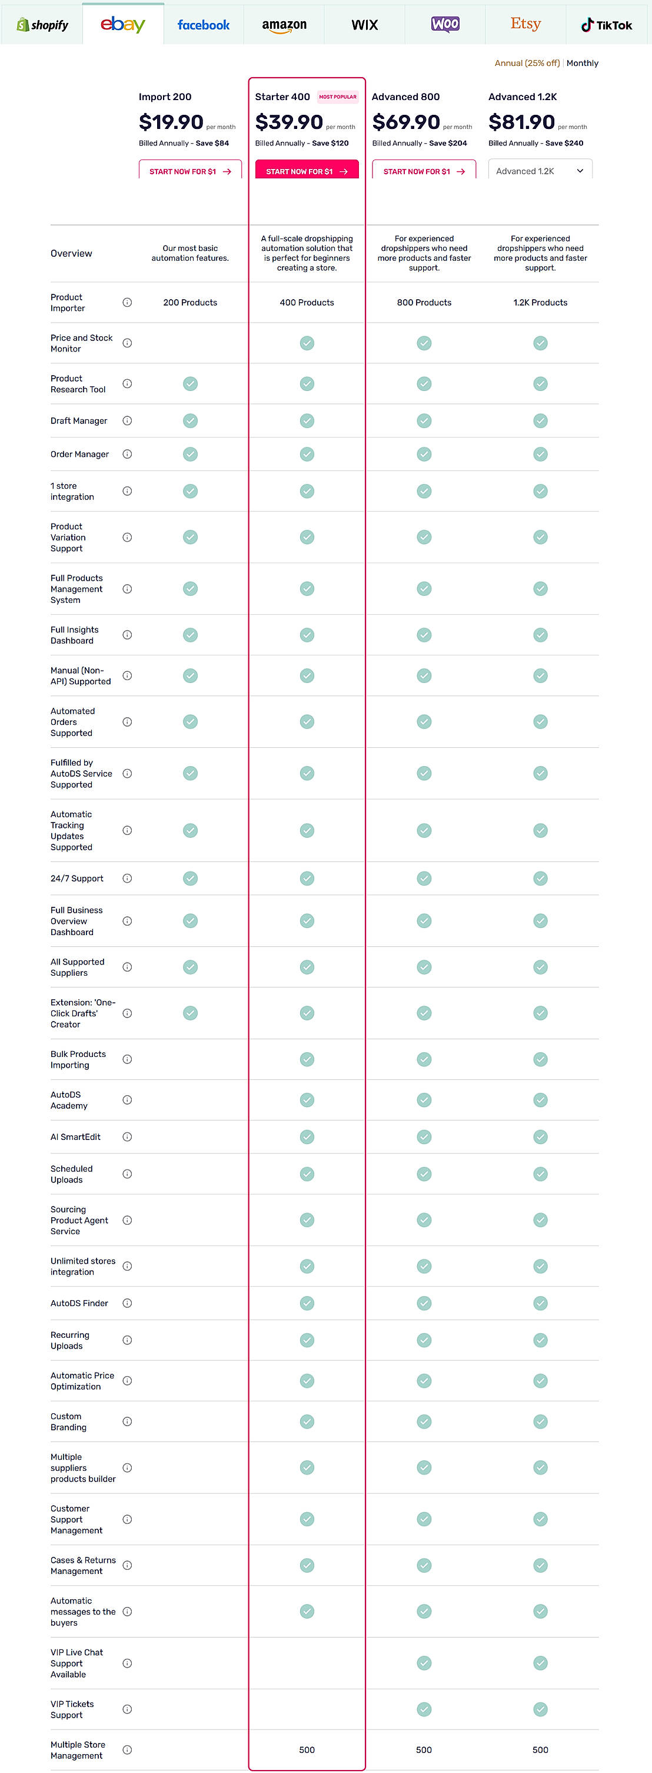Image resolution: width=652 pixels, height=1773 pixels.
Task: Switch billing to Monthly
Action: click(582, 64)
